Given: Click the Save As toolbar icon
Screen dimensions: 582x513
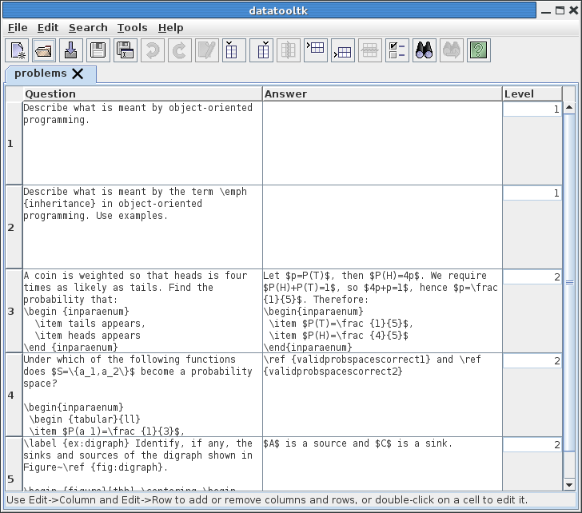Looking at the screenshot, I should [x=126, y=50].
